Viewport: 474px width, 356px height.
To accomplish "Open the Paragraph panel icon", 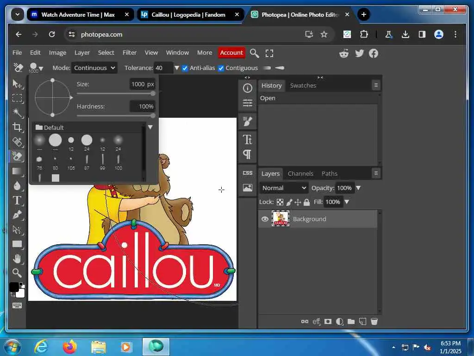I will click(247, 154).
